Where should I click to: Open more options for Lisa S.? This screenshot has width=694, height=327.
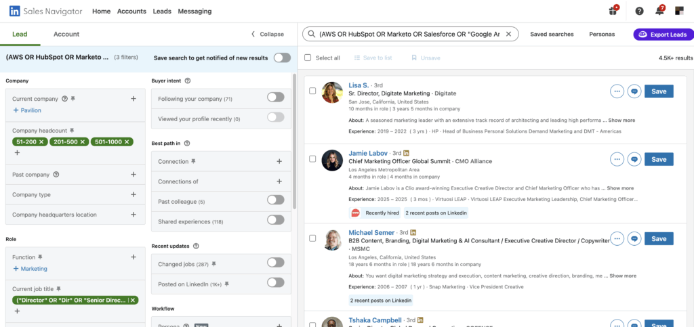(x=617, y=91)
